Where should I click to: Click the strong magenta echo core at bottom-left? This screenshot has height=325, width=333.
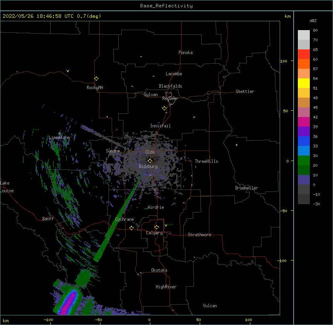[69, 303]
